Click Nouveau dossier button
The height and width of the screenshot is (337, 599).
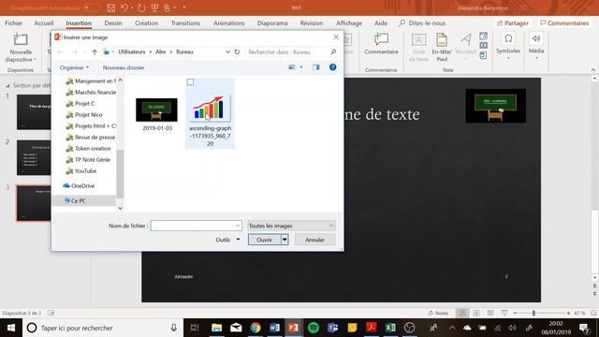124,67
